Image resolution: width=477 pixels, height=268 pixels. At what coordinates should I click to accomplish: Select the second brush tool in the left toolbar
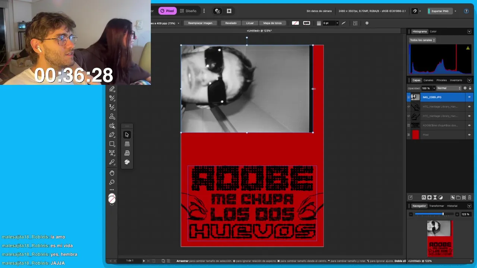(x=112, y=98)
